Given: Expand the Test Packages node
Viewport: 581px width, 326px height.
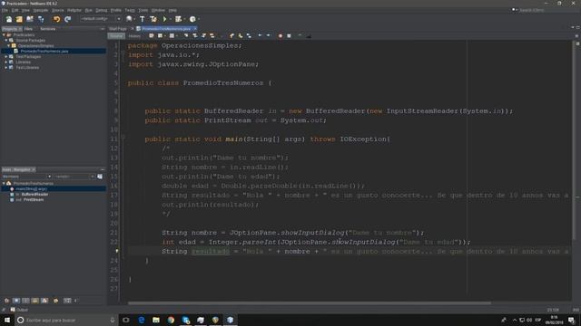Looking at the screenshot, I should tap(6, 56).
